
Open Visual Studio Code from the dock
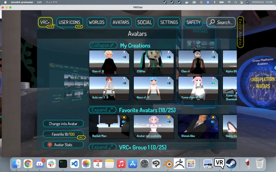pyautogui.click(x=75, y=164)
